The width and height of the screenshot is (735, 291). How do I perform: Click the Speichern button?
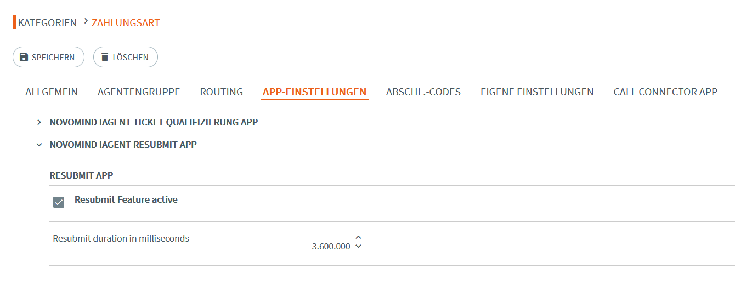tap(48, 57)
